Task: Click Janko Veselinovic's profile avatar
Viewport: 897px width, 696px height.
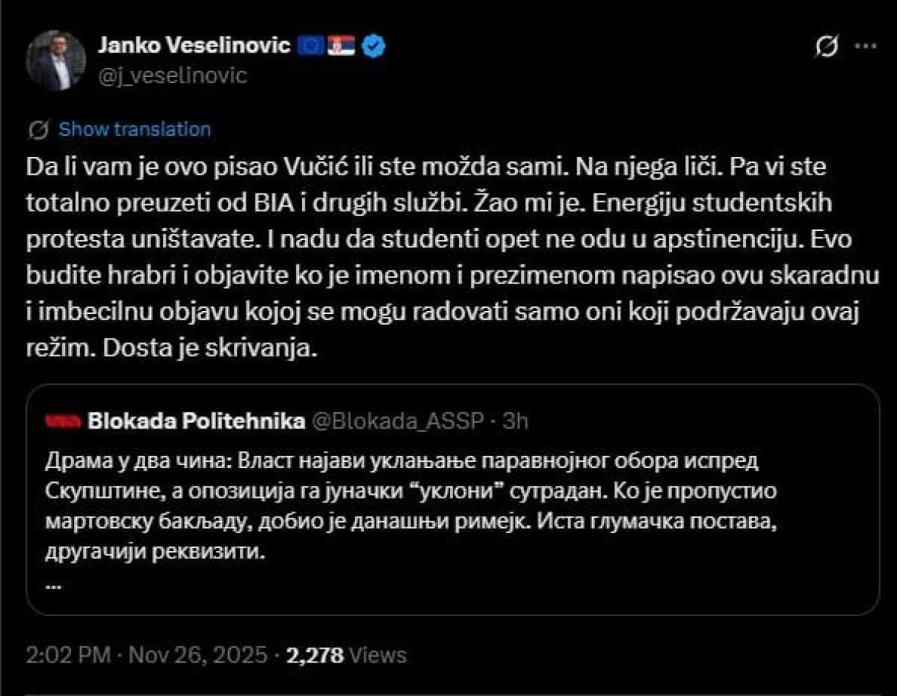Action: 55,60
